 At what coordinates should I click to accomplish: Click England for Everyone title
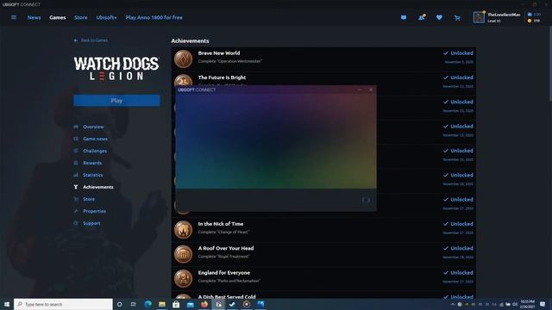(224, 273)
